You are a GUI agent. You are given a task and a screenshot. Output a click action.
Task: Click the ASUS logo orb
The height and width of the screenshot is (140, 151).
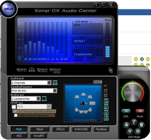[8, 9]
